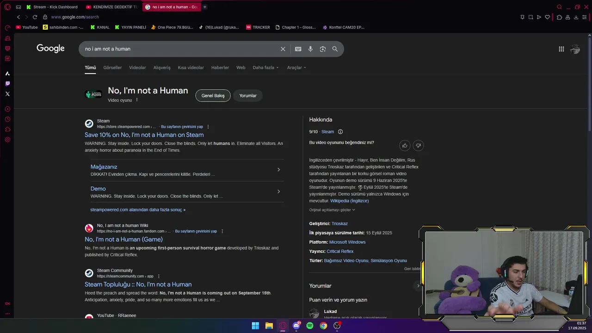
Task: Open more options for the Fandom wiki result
Action: click(x=222, y=231)
